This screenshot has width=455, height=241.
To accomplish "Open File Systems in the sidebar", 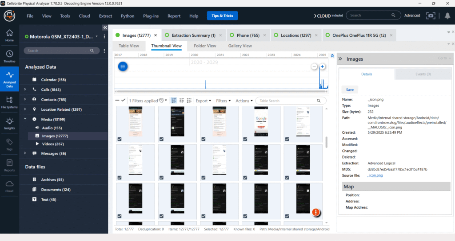I will click(x=9, y=102).
